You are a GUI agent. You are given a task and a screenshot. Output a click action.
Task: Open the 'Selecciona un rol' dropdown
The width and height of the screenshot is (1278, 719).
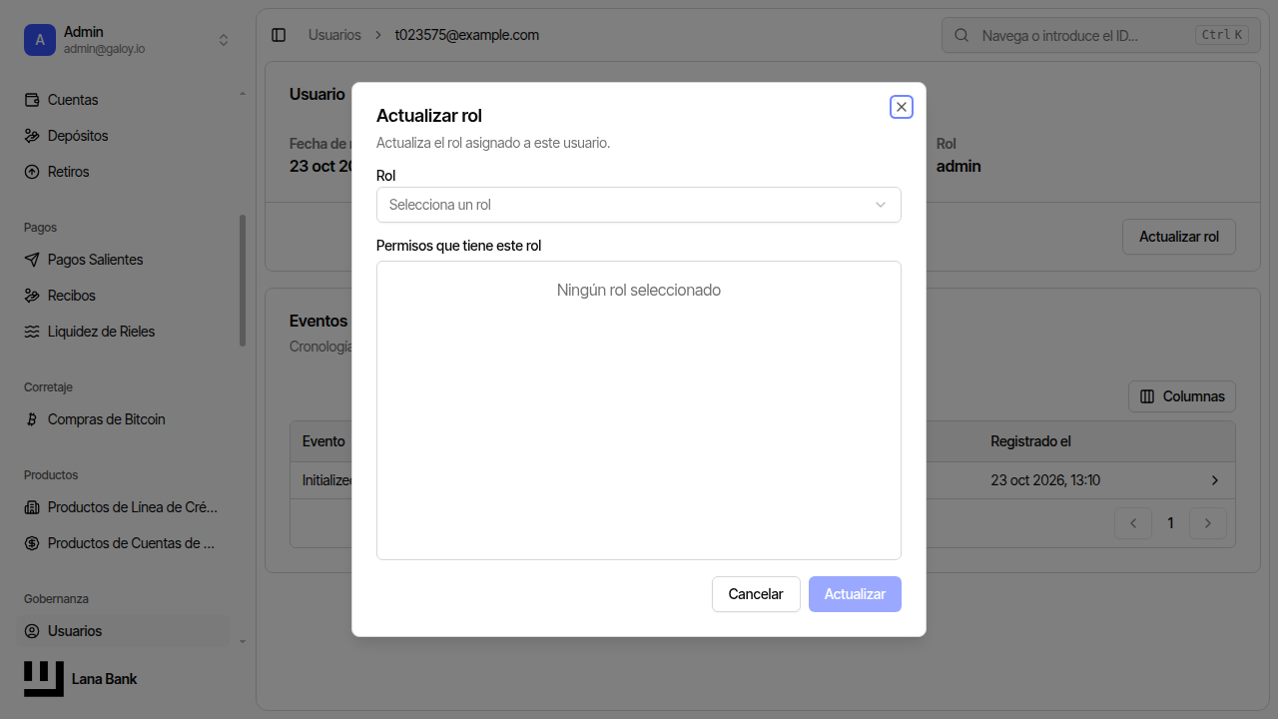639,205
